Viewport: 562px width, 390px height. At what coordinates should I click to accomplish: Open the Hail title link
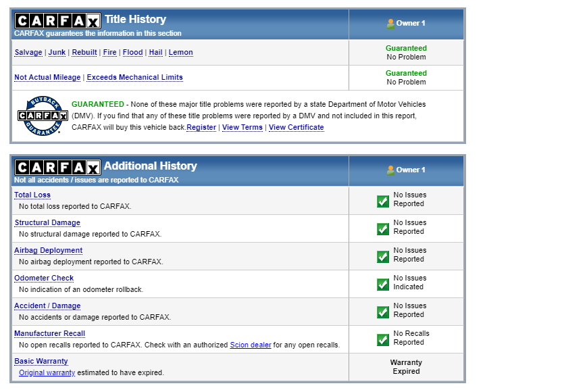155,52
